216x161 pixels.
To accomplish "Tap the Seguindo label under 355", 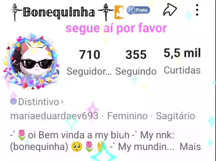I will click(136, 71).
